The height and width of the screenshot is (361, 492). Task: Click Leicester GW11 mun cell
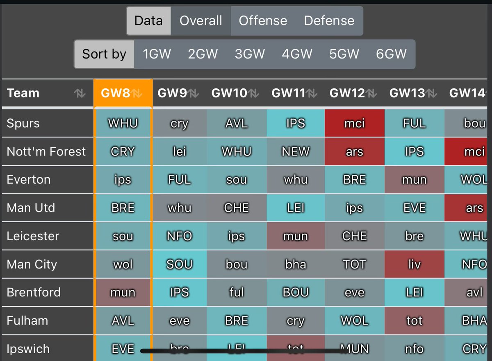(x=296, y=236)
